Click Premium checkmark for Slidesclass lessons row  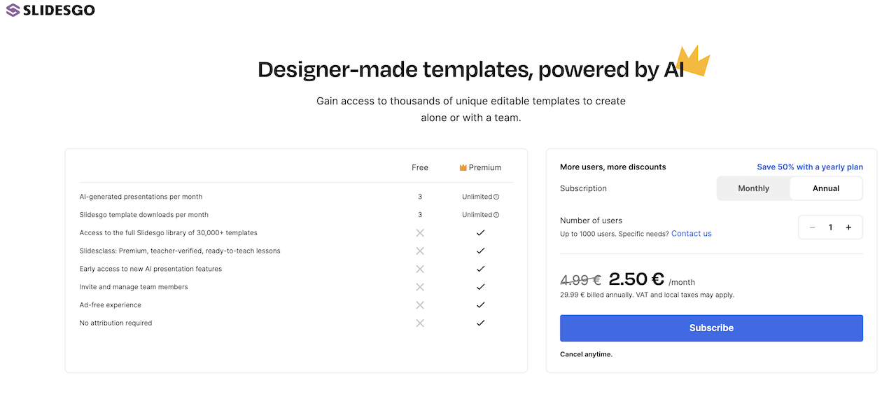(x=480, y=251)
